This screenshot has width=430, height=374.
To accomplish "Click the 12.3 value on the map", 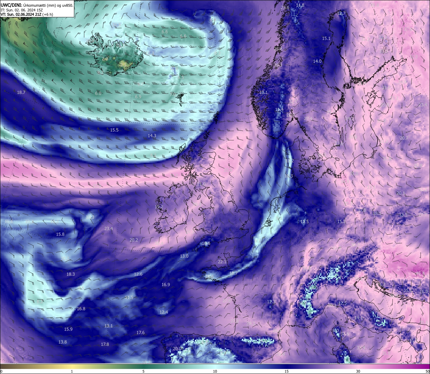I will [271, 302].
